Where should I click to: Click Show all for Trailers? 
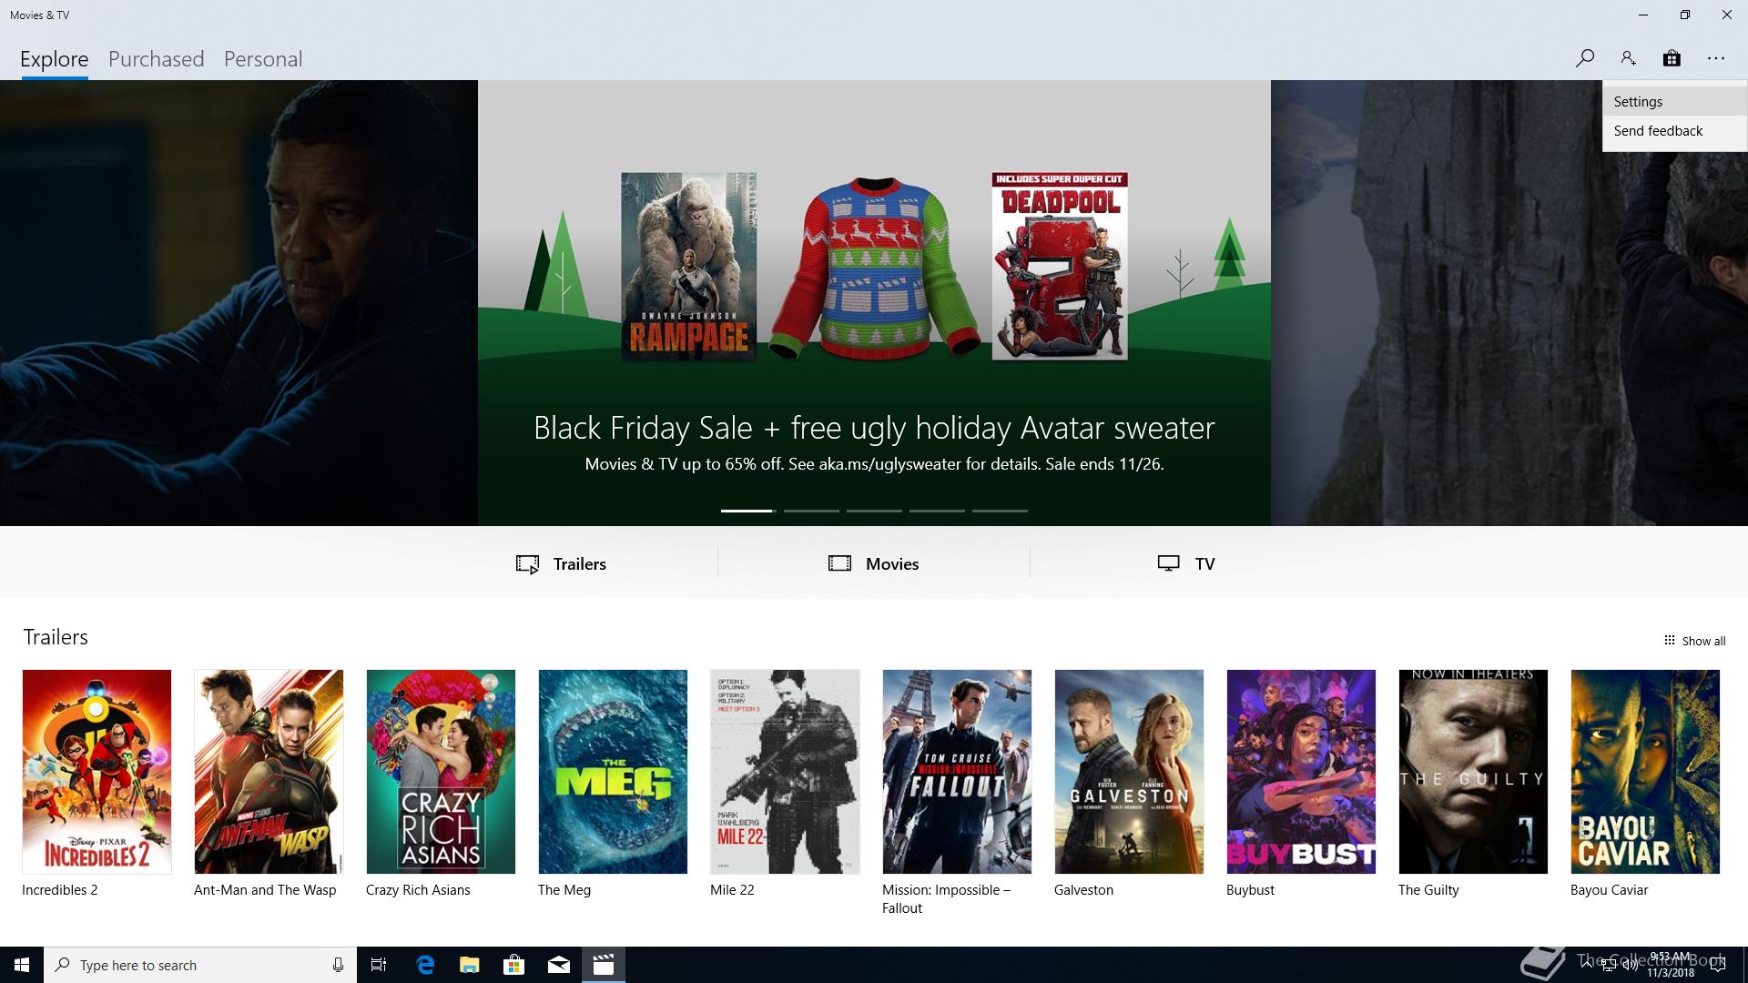pos(1694,641)
